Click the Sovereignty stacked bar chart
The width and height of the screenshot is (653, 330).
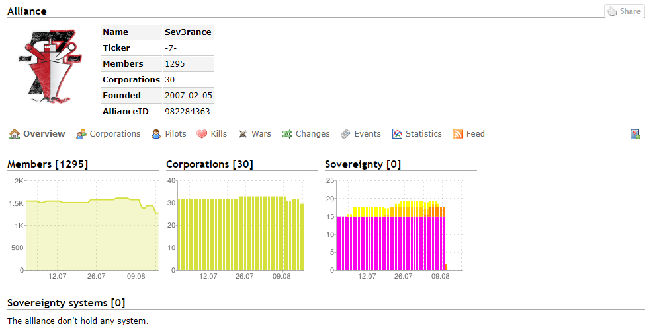395,230
